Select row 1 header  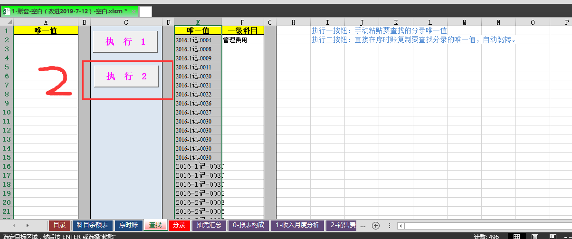click(7, 31)
